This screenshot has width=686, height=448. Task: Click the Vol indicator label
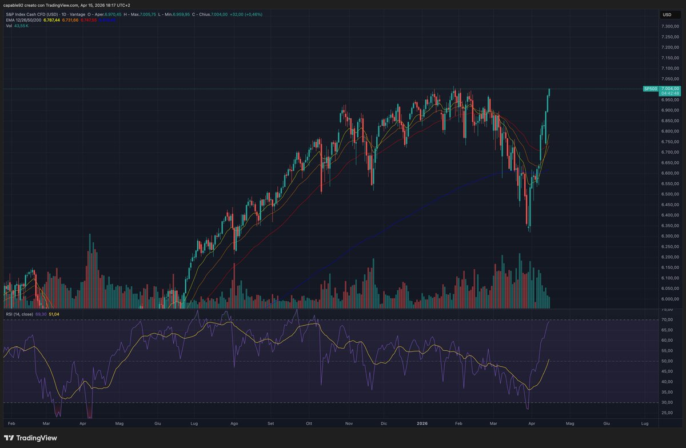tap(9, 26)
